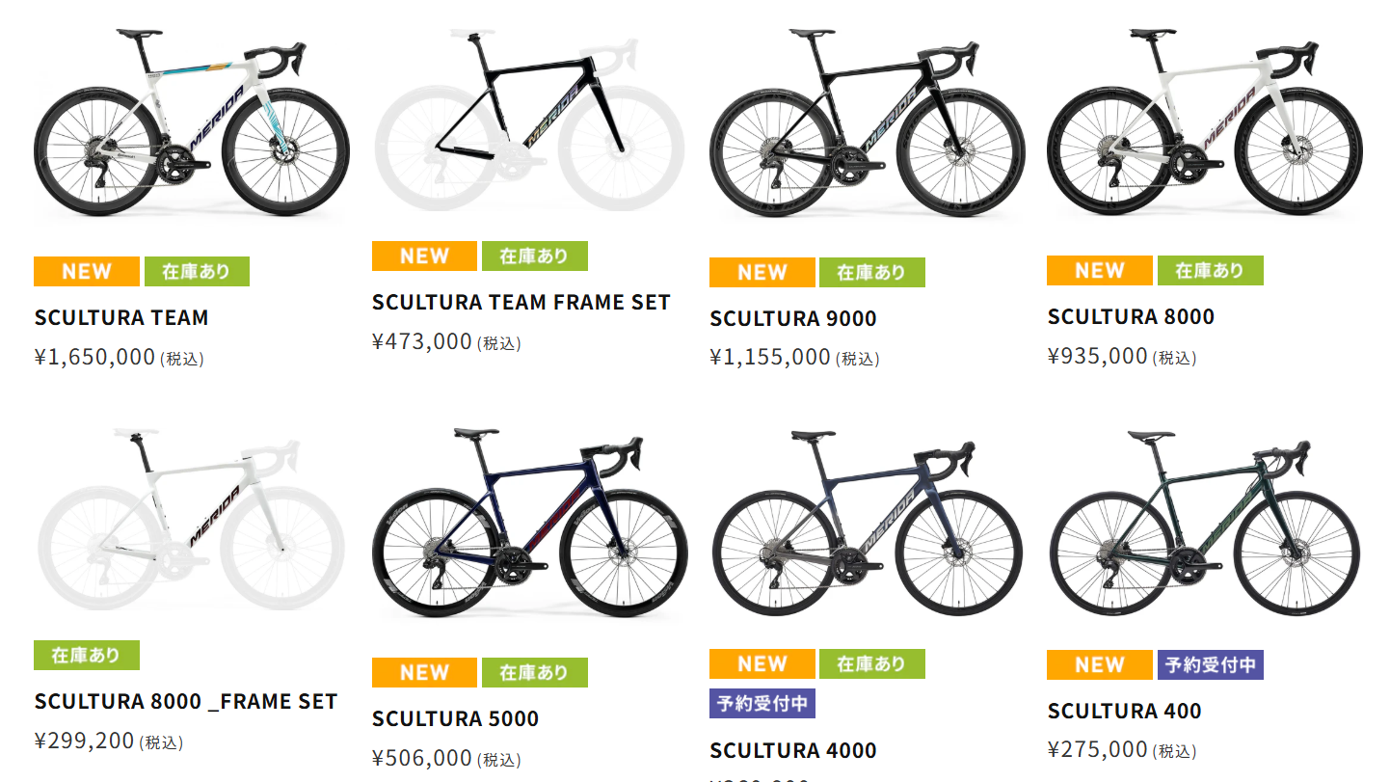1390x782 pixels.
Task: Select the white SCULTURA 8000 bike image
Action: click(1204, 125)
